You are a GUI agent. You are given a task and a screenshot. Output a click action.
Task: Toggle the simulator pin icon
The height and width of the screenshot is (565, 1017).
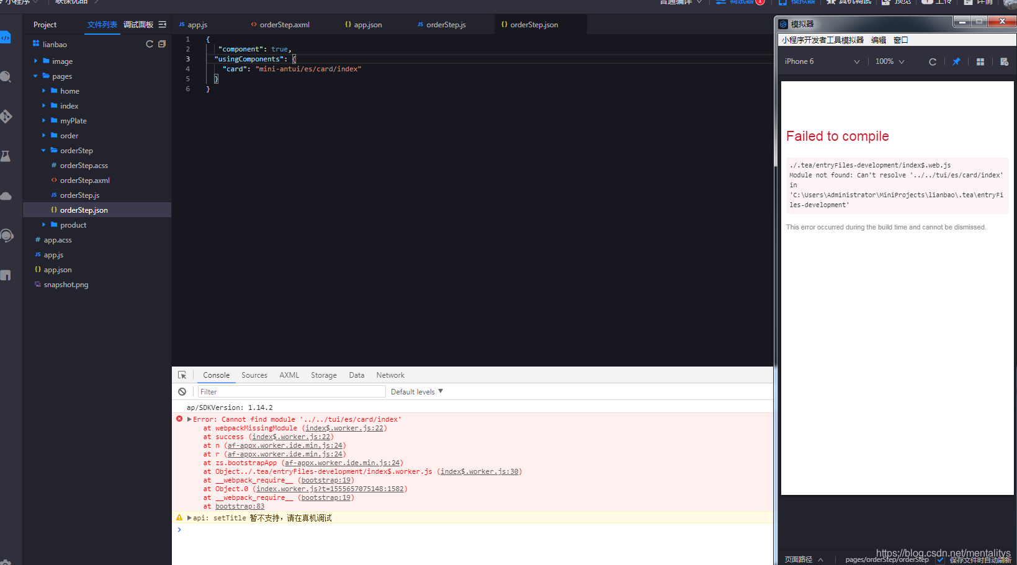pyautogui.click(x=956, y=61)
